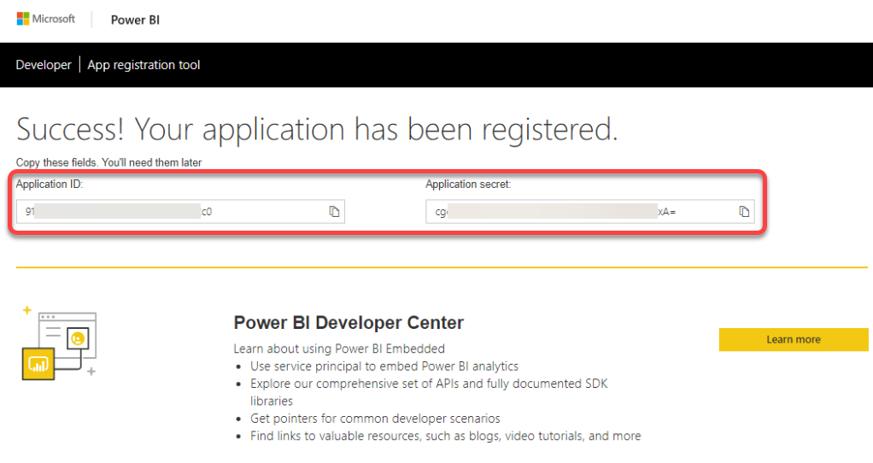
Task: Click the Developer Center illustration graphic
Action: point(59,343)
